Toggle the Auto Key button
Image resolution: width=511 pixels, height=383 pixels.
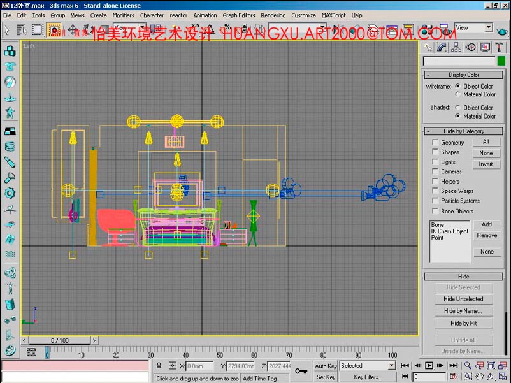(x=326, y=366)
